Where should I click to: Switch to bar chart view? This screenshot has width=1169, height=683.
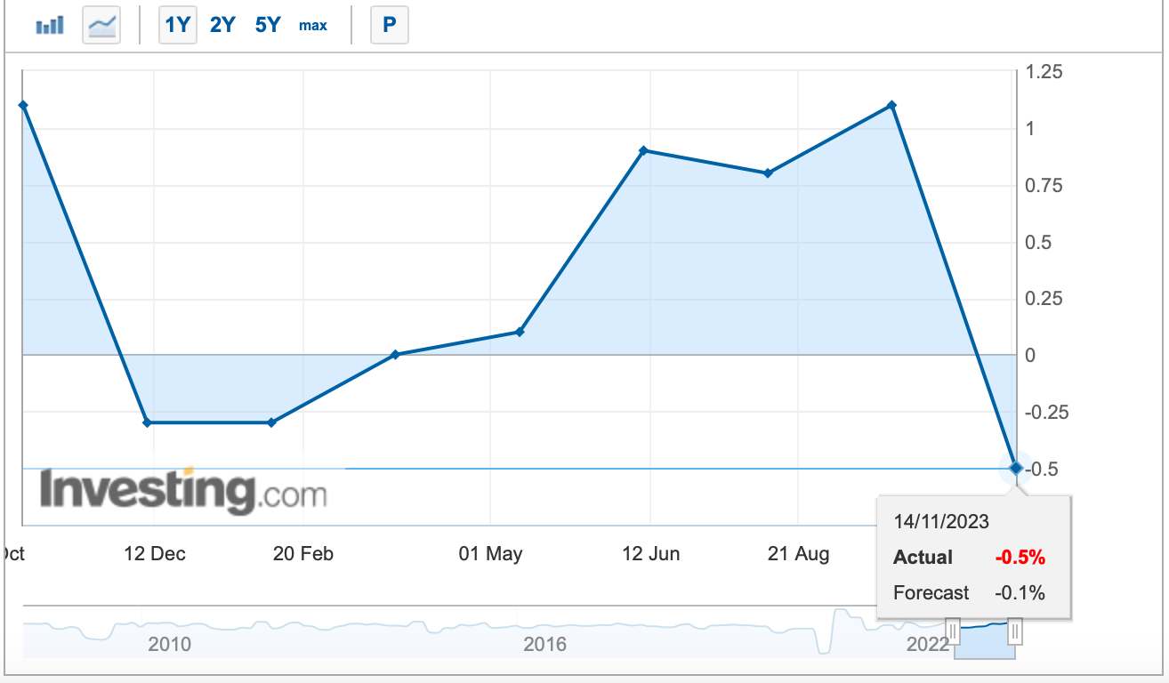(50, 25)
